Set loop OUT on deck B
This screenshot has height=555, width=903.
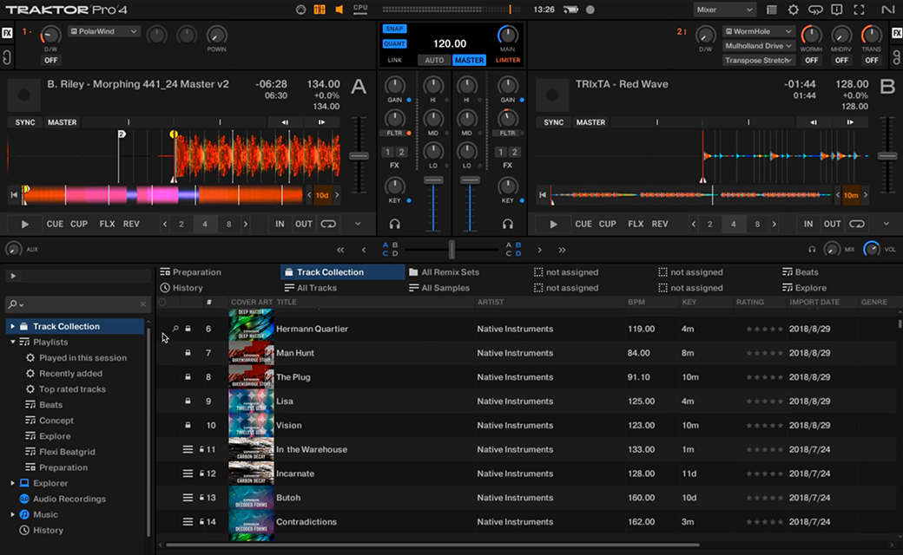[832, 225]
